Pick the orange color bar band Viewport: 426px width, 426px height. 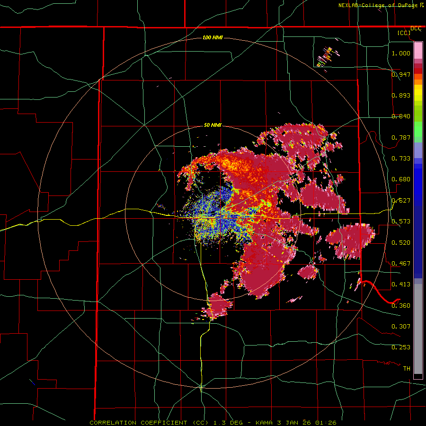point(418,82)
